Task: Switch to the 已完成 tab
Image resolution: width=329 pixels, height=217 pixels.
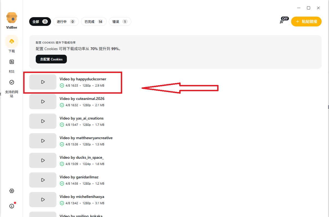Action: point(93,22)
